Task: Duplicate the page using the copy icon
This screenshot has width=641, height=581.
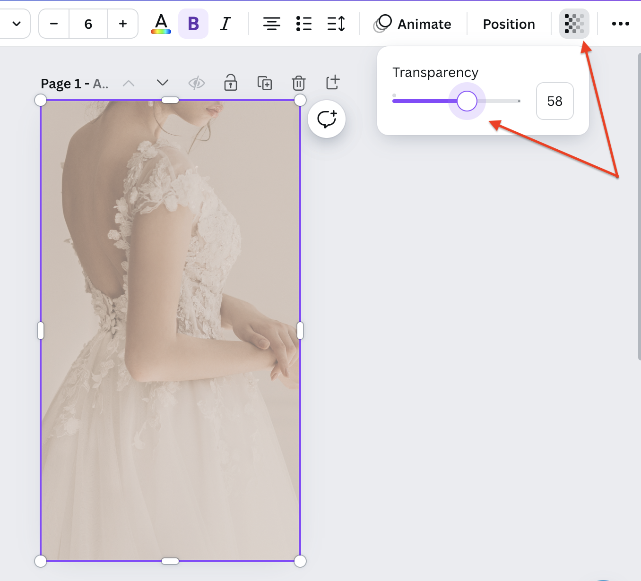Action: (264, 83)
